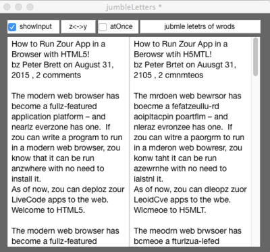Place cursor in the left input text field
This screenshot has height=252, width=270.
pyautogui.click(x=68, y=142)
